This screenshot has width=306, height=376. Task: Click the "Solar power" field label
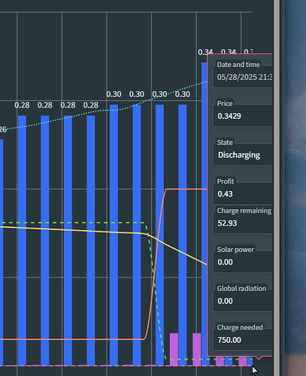click(x=235, y=250)
